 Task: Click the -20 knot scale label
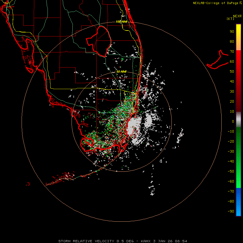[231, 141]
